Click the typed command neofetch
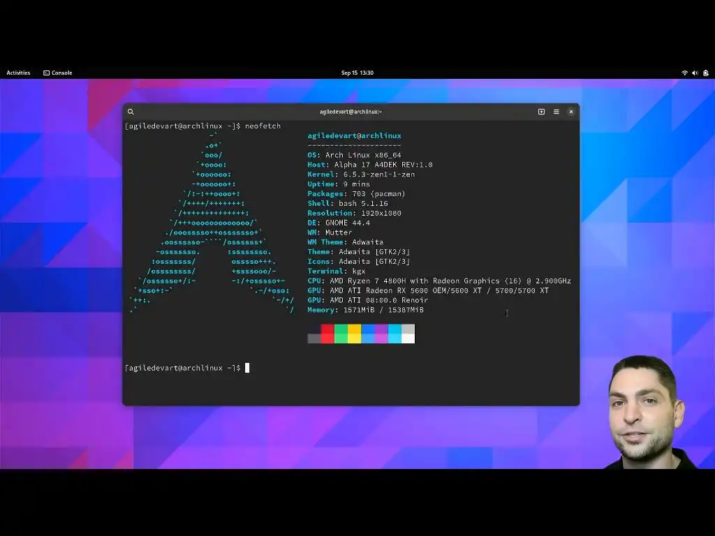 (x=263, y=126)
